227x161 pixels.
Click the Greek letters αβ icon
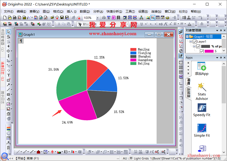point(161,24)
